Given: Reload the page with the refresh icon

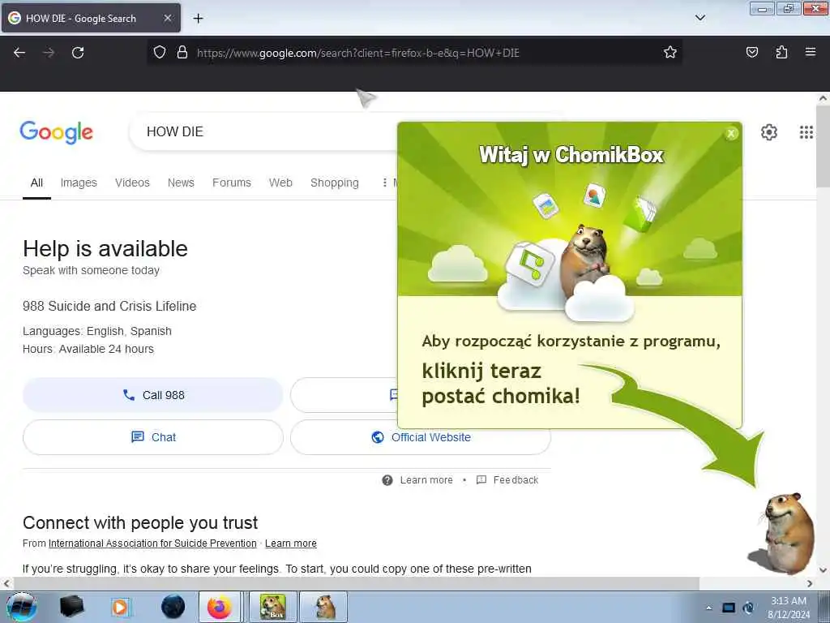Looking at the screenshot, I should (78, 53).
